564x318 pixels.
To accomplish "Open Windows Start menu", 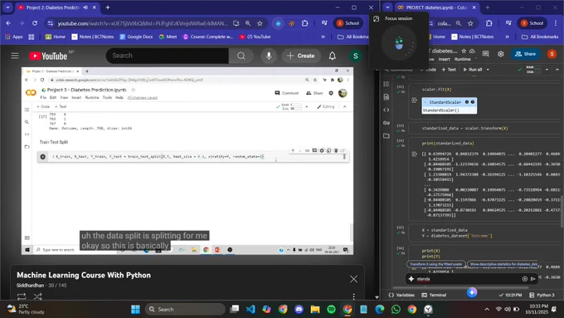I will (x=135, y=310).
